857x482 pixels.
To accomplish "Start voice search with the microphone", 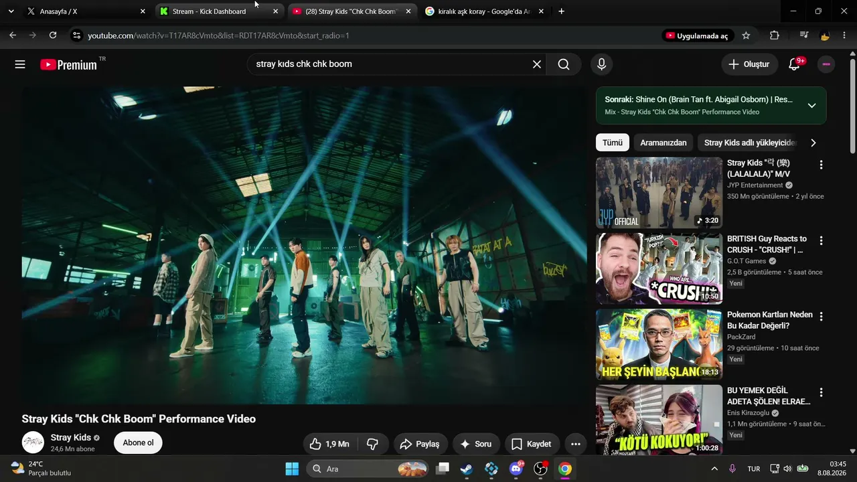I will coord(601,64).
